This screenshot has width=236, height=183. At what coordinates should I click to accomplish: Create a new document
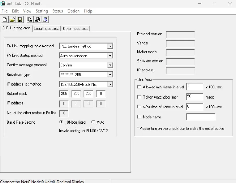(x=4, y=19)
